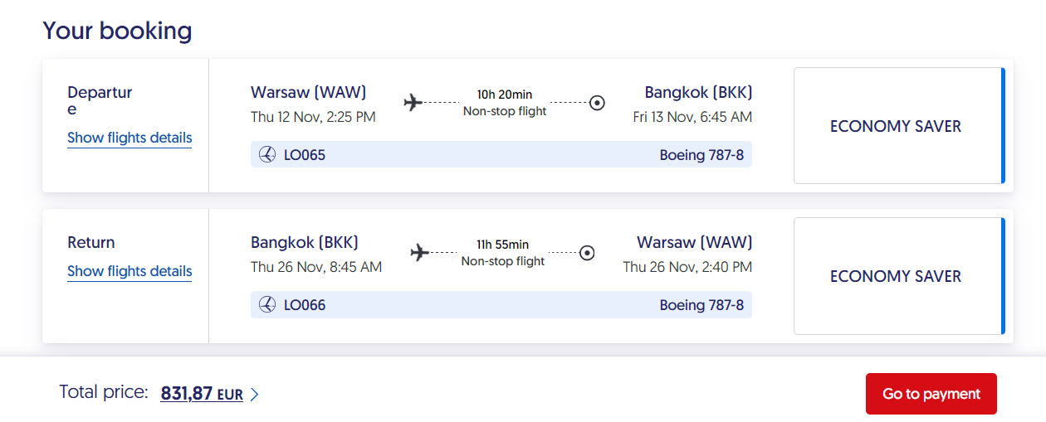Select the return ECONOMY SAVER fare box
Image resolution: width=1046 pixels, height=422 pixels.
point(897,276)
